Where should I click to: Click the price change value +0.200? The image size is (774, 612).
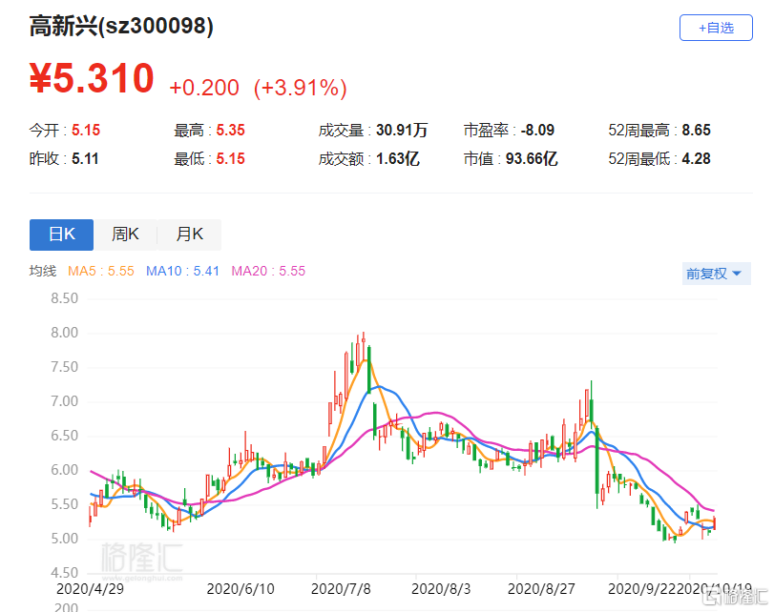tap(204, 88)
